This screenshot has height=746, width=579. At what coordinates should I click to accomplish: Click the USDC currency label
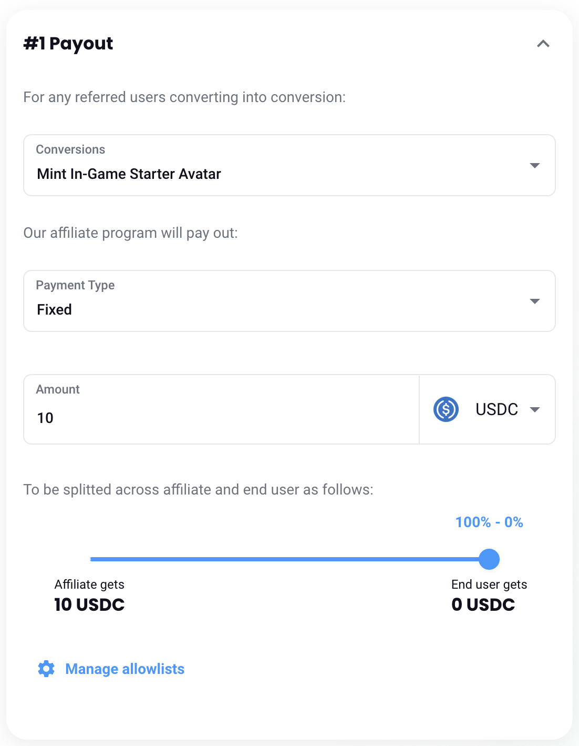click(x=497, y=409)
